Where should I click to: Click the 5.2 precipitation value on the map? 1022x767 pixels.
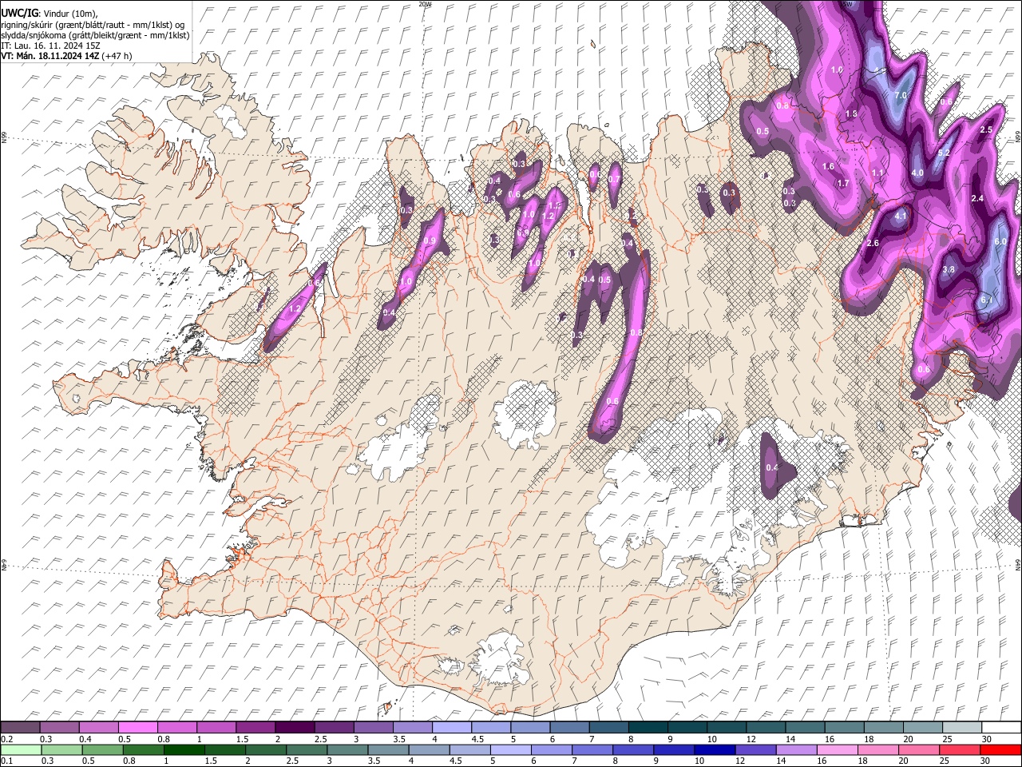click(943, 153)
